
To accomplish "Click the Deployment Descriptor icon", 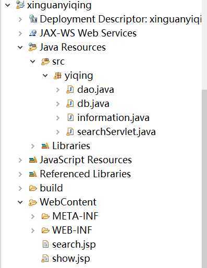I will [x=33, y=19].
